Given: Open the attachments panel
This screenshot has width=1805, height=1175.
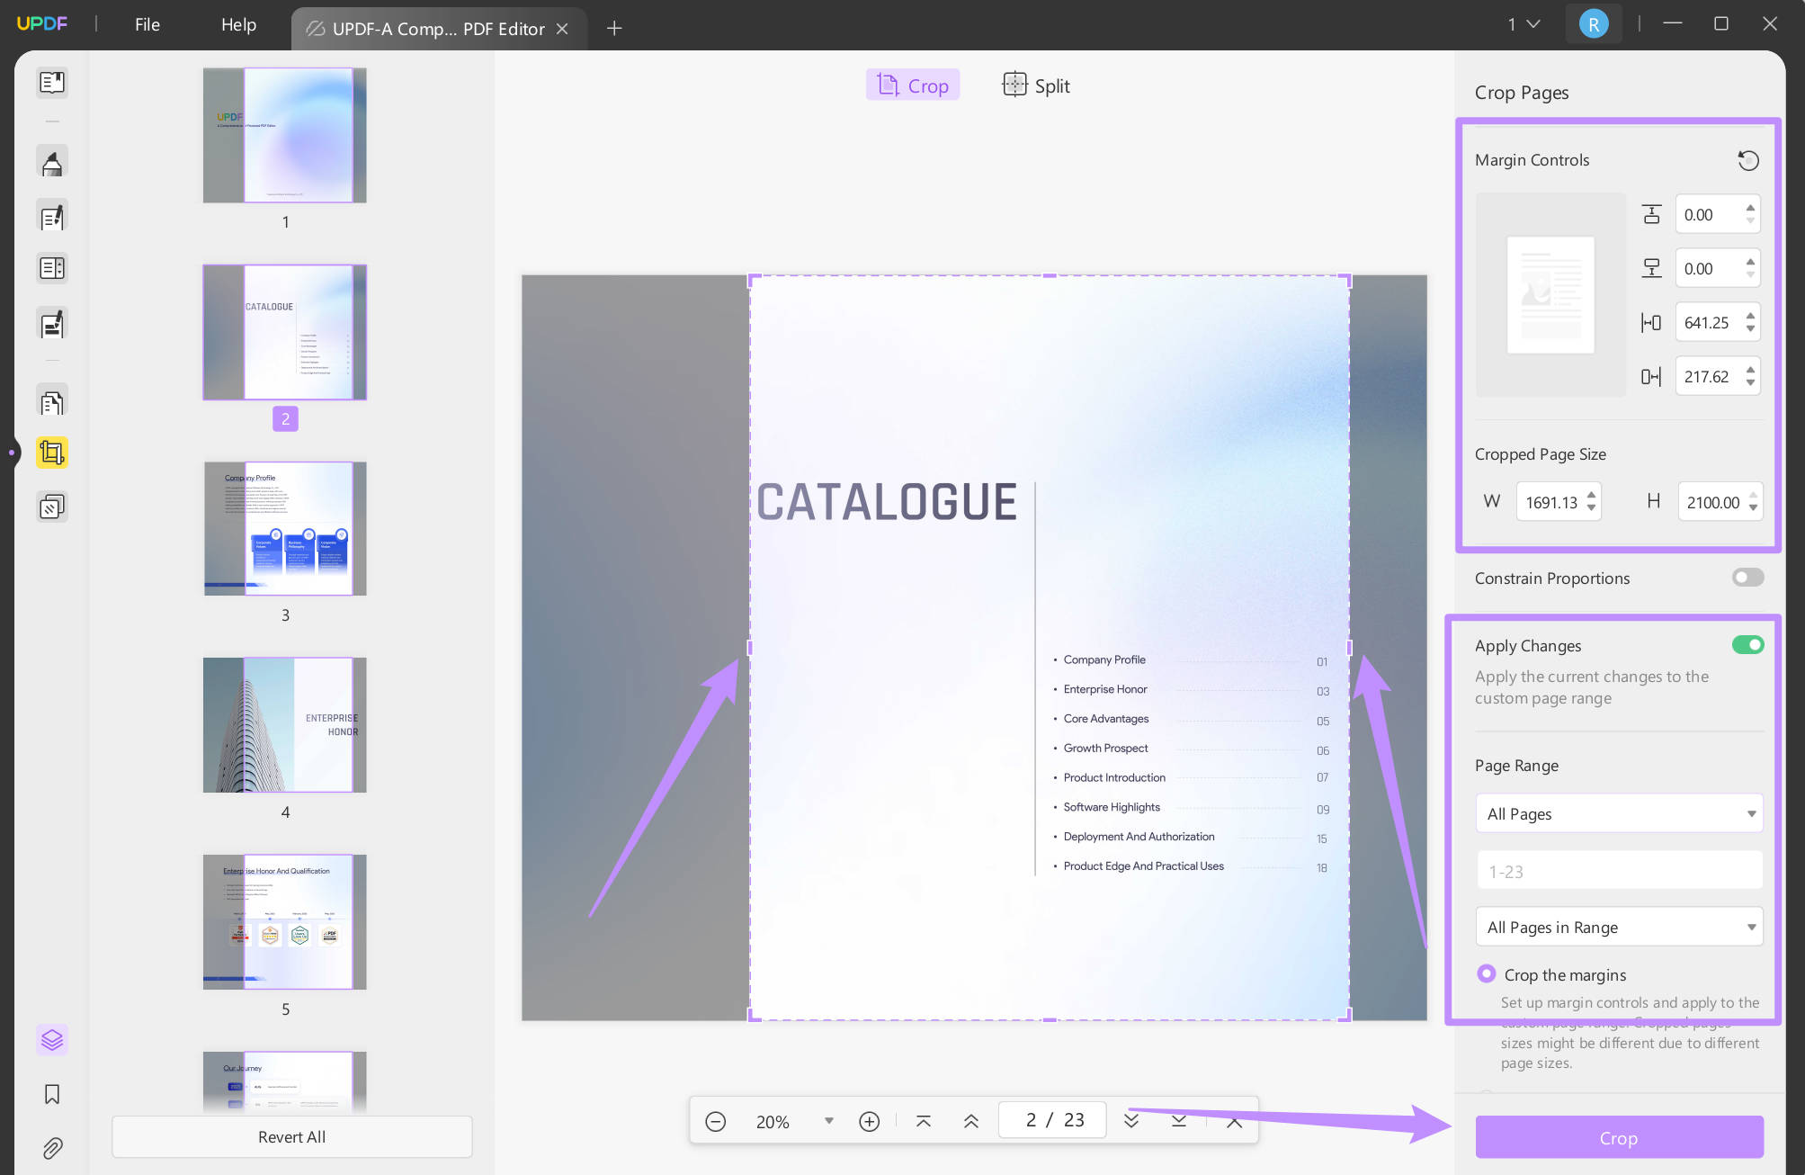Looking at the screenshot, I should 51,1149.
